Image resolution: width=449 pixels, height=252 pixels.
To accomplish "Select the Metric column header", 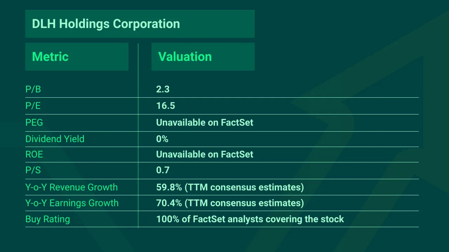I will (50, 57).
